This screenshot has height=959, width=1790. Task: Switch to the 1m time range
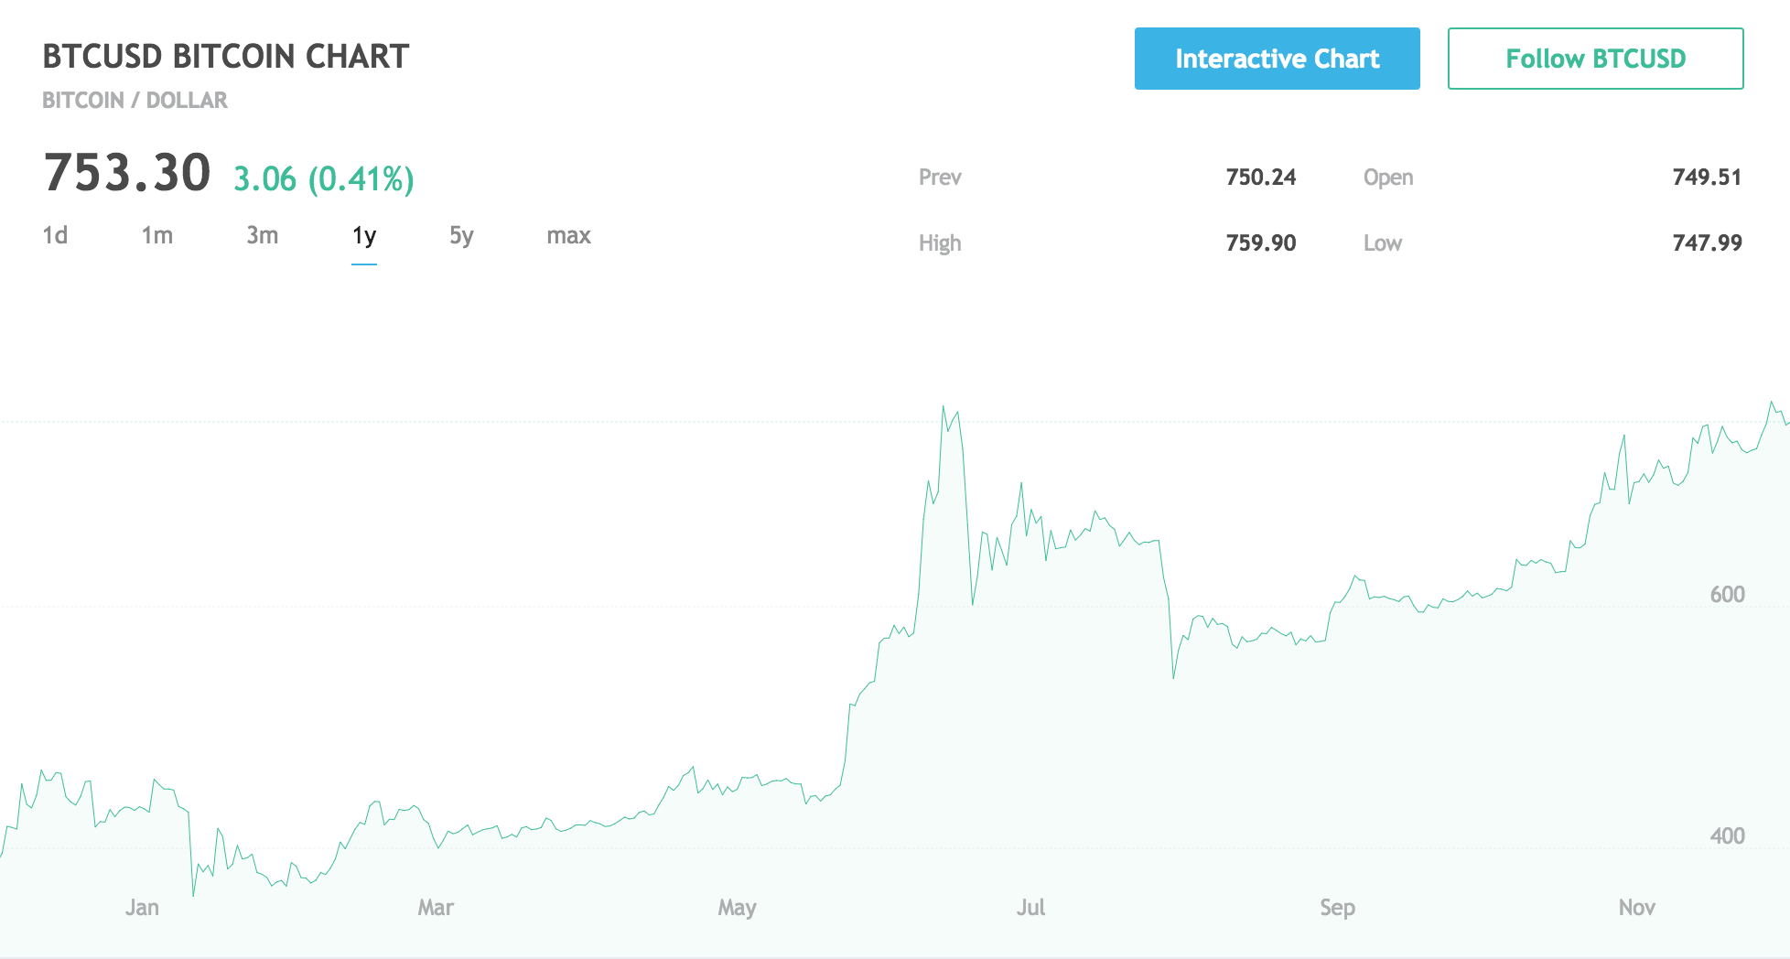click(x=157, y=236)
